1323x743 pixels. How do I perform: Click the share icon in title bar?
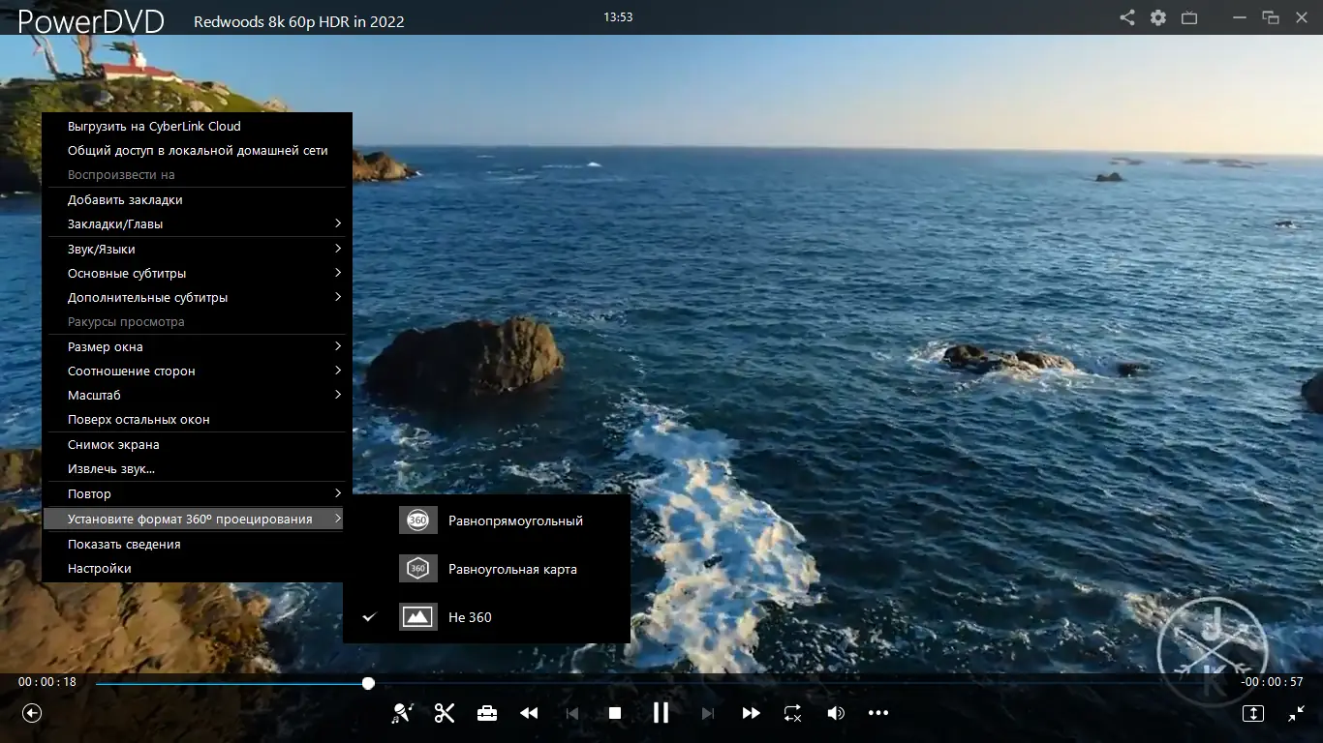click(x=1127, y=17)
